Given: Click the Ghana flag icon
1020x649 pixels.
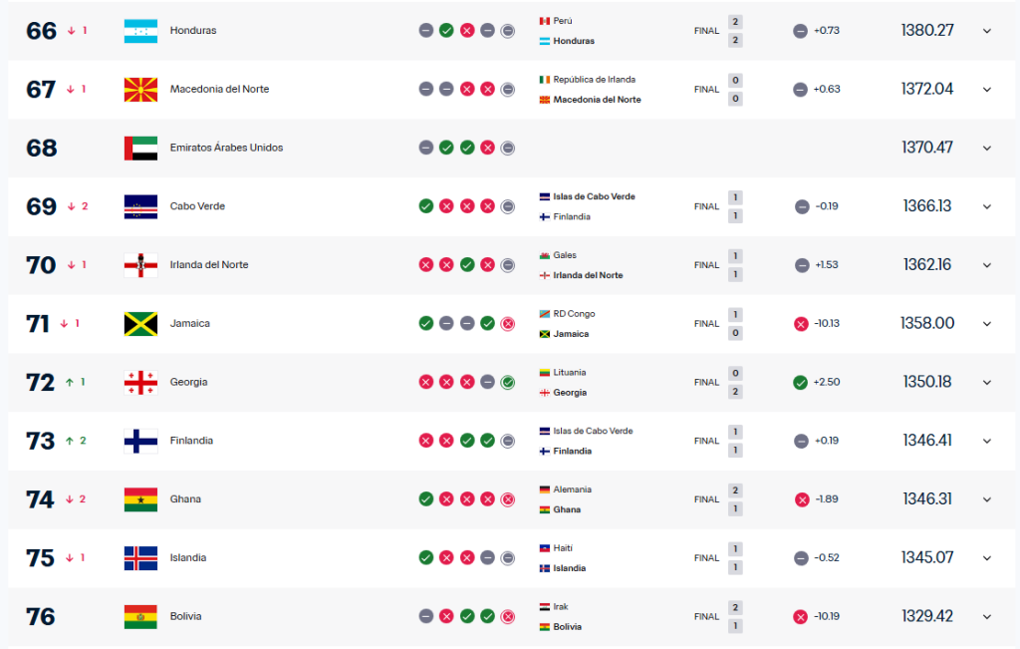Looking at the screenshot, I should pos(140,498).
